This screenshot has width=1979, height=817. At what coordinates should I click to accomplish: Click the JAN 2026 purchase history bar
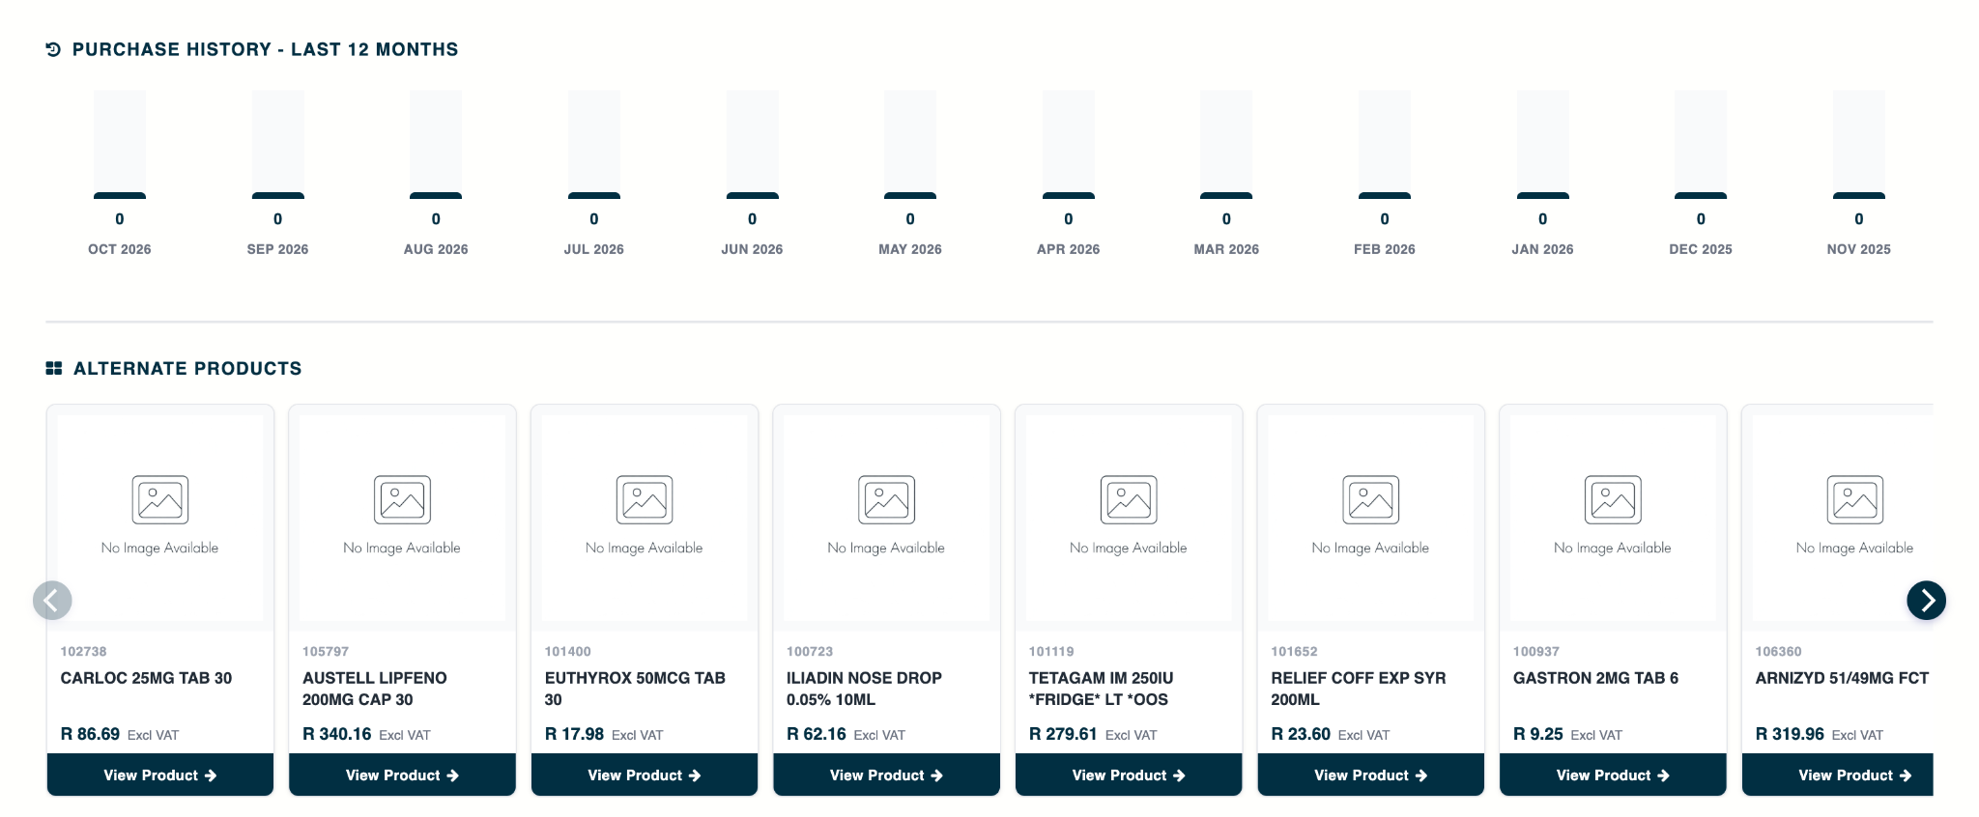[1543, 145]
